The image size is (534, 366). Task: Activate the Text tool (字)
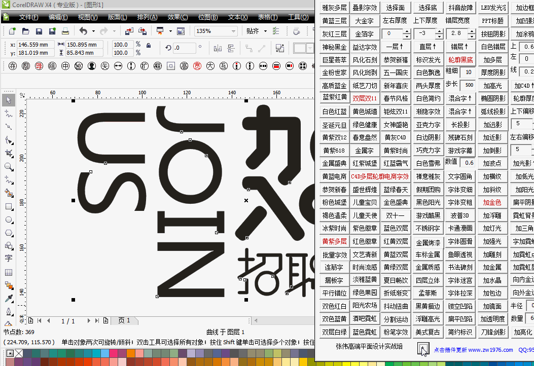tap(9, 259)
